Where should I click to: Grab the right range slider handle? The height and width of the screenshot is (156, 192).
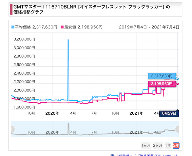[177, 129]
